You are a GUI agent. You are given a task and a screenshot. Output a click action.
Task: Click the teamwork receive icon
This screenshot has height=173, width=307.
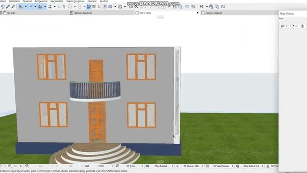(193, 7)
